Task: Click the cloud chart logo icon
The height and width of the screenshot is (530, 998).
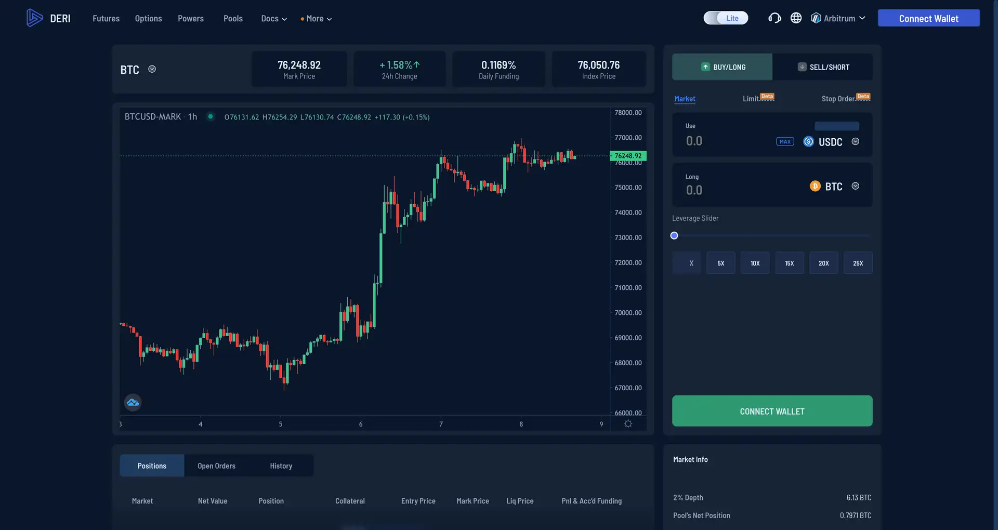Action: (x=133, y=403)
